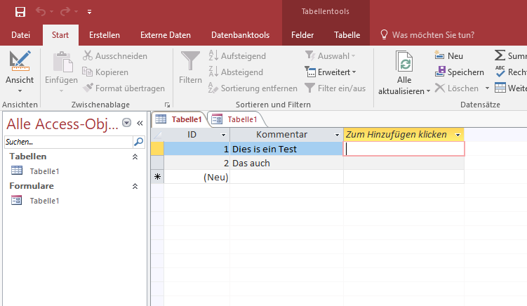Switch to the Erstellen ribbon tab
Image resolution: width=527 pixels, height=306 pixels.
tap(104, 35)
